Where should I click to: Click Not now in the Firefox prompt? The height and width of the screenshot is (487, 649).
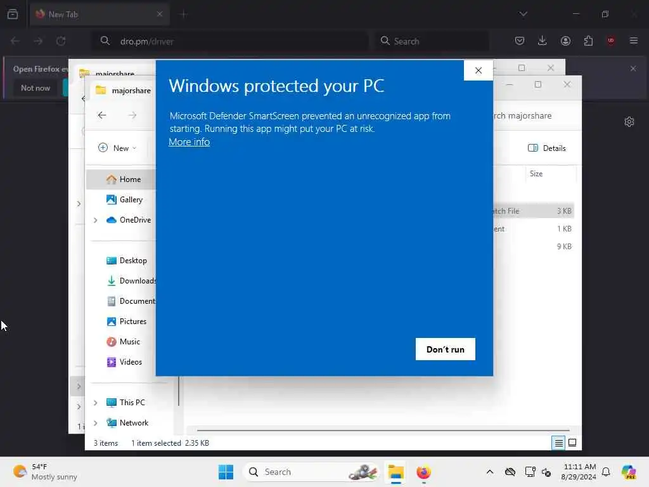[x=35, y=88]
